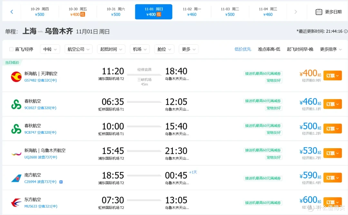Open flight details link GS7482 空客32C(中)
Viewport: 348px width, 215px height.
40,80
